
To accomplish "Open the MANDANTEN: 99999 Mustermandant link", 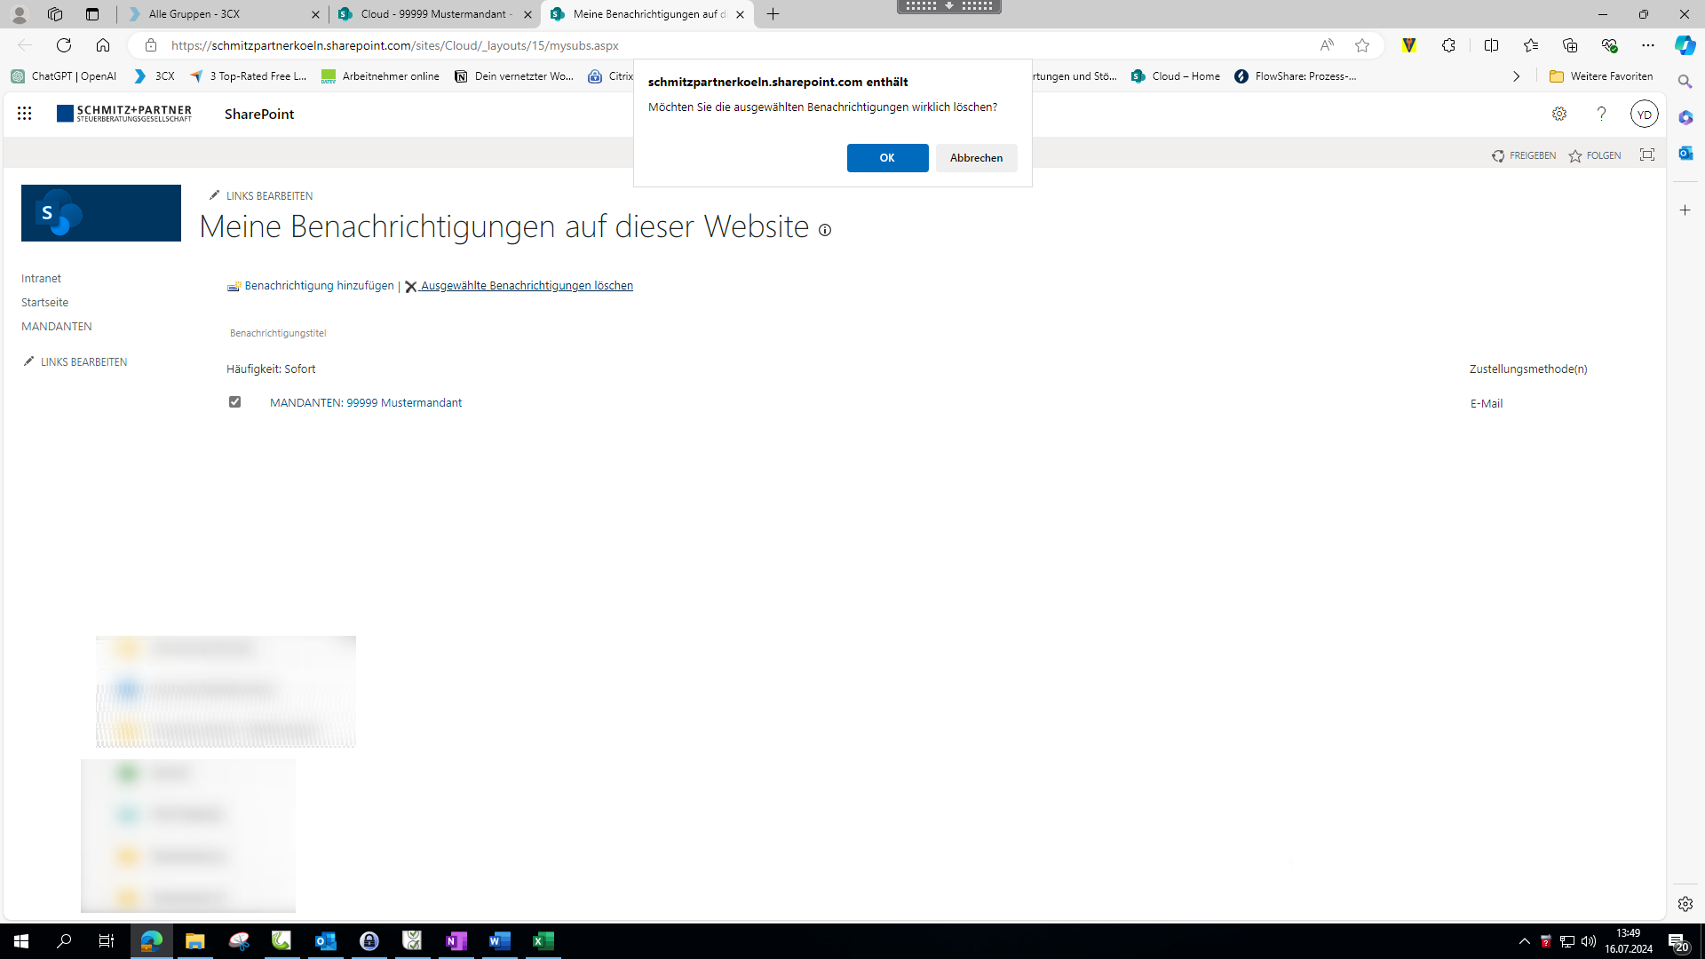I will click(x=366, y=403).
